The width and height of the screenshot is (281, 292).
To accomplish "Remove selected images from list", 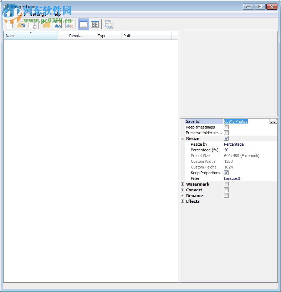I will (69, 24).
